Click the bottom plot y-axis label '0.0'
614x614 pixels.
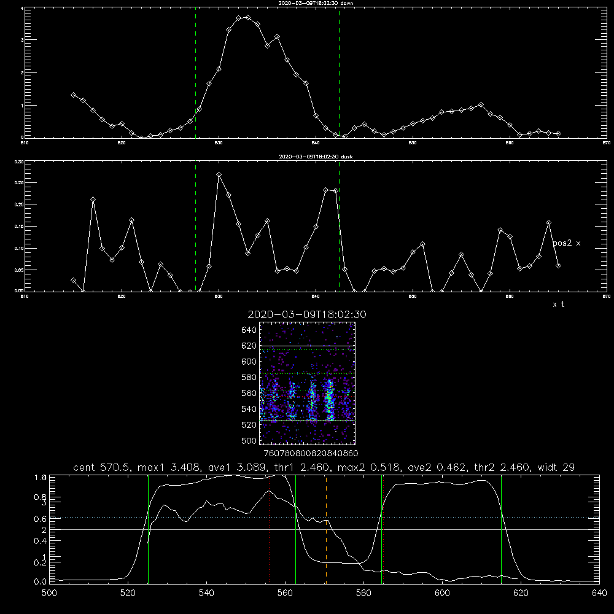pyautogui.click(x=41, y=581)
